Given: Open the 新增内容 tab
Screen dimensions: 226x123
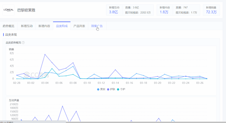Looking at the screenshot, I should tap(44, 26).
